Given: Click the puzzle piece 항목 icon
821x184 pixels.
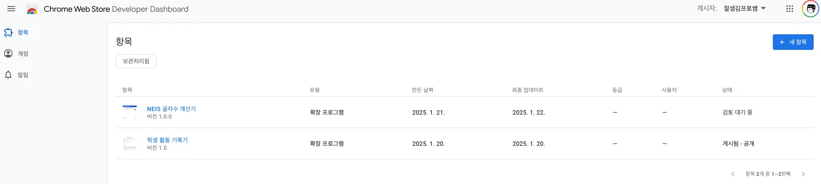Looking at the screenshot, I should tap(8, 33).
